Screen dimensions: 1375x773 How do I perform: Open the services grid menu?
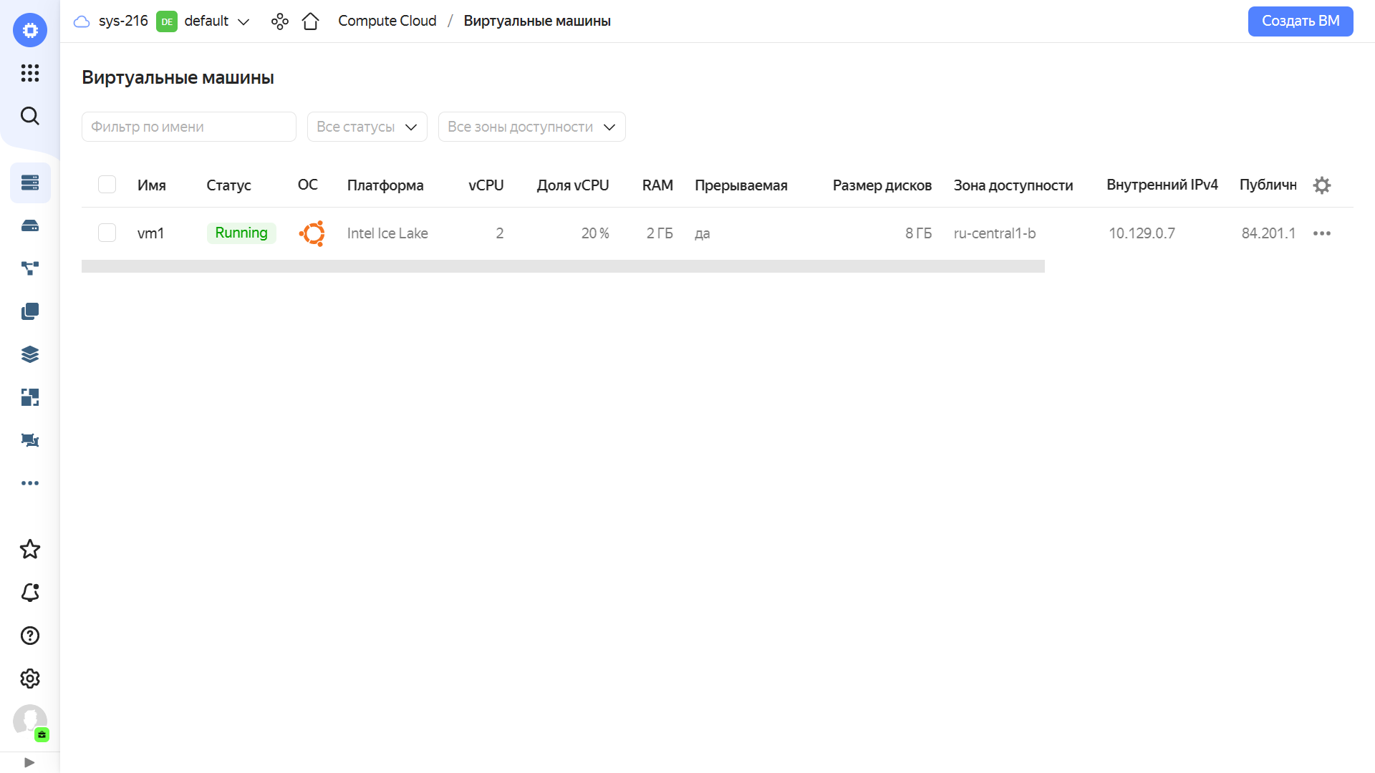pos(29,73)
